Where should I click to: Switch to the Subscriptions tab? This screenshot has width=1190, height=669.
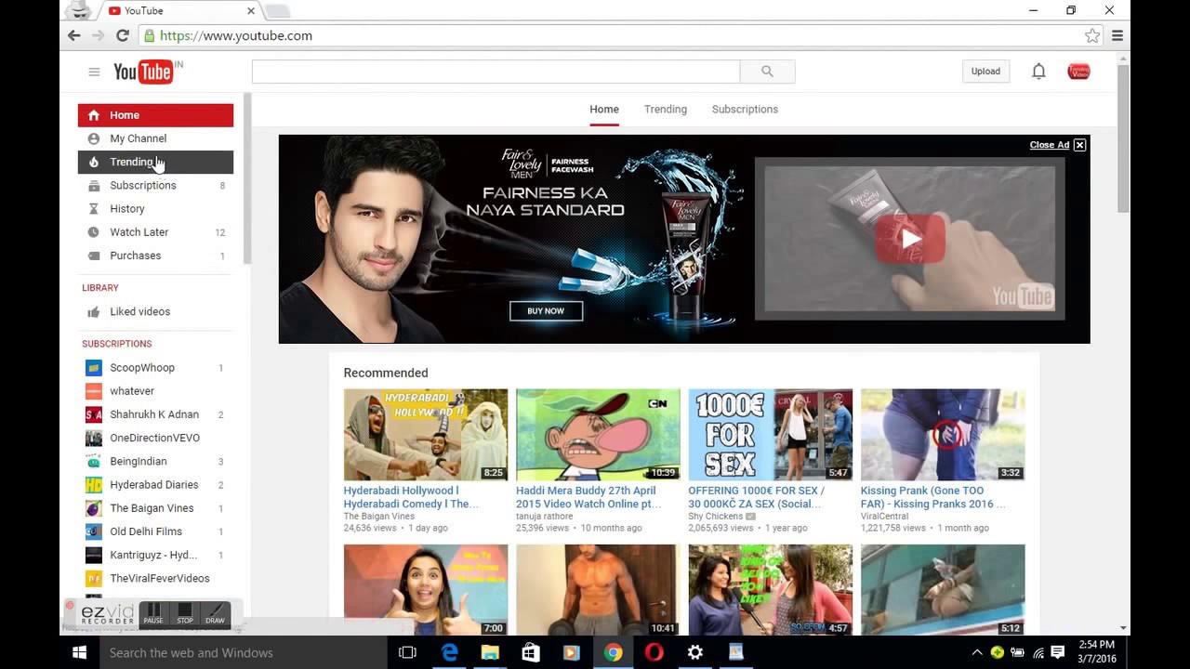point(745,109)
